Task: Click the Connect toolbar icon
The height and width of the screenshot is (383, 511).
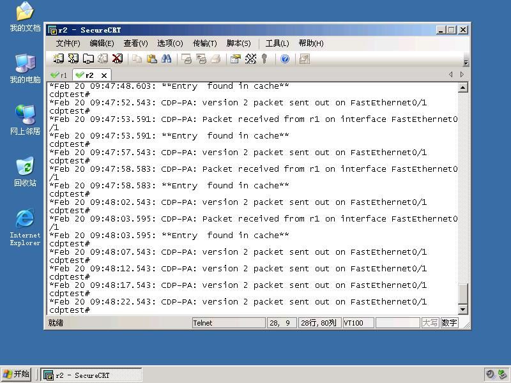Action: (58, 59)
